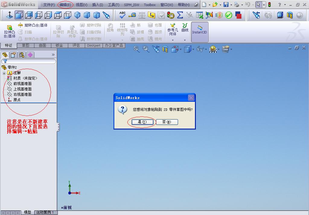
Task: Click the green checkmark icon in toolbar
Action: coord(229,15)
